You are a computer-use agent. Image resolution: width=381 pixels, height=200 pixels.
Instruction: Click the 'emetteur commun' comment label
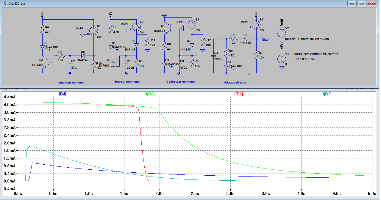coord(71,83)
